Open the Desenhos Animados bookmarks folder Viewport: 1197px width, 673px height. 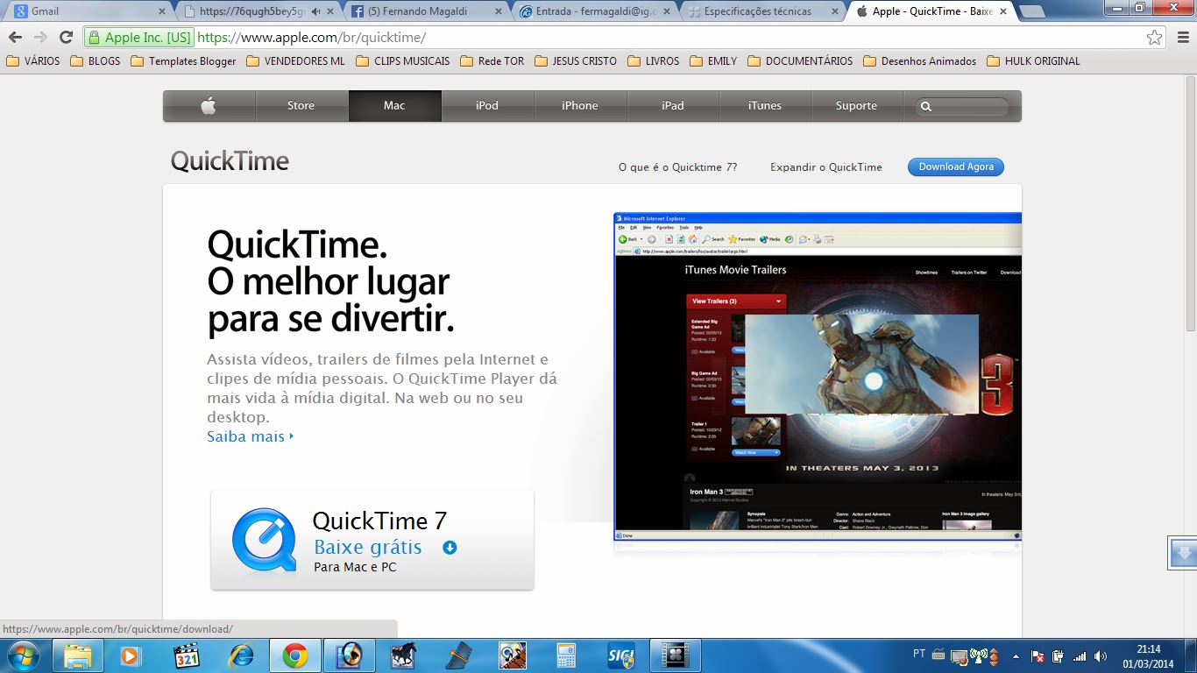[920, 61]
